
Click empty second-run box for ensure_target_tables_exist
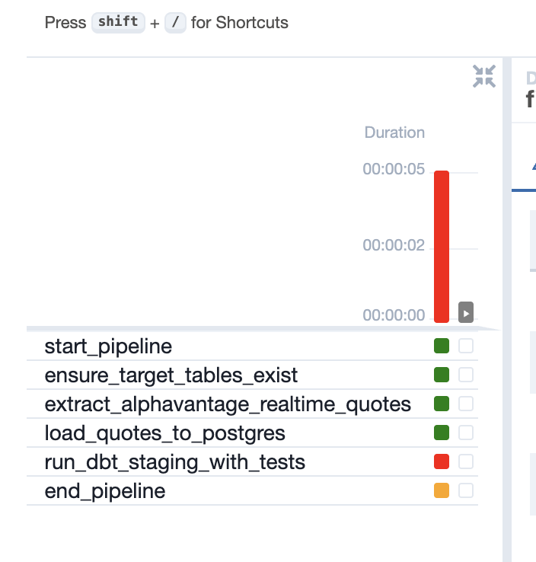(466, 375)
